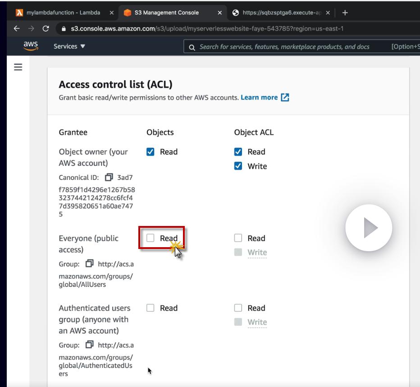Copy the AllUsers group URI
Viewport: 420px width, 387px height.
[x=91, y=264]
